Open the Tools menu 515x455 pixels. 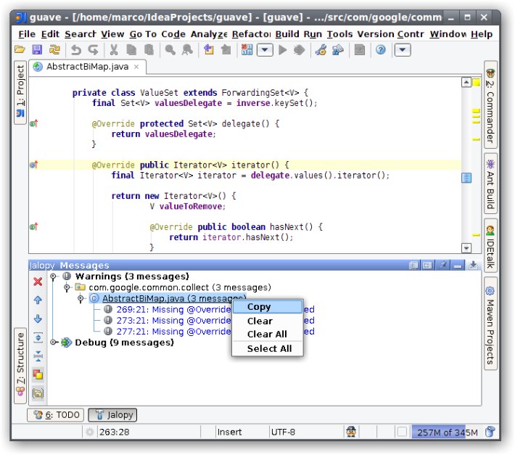click(x=339, y=34)
